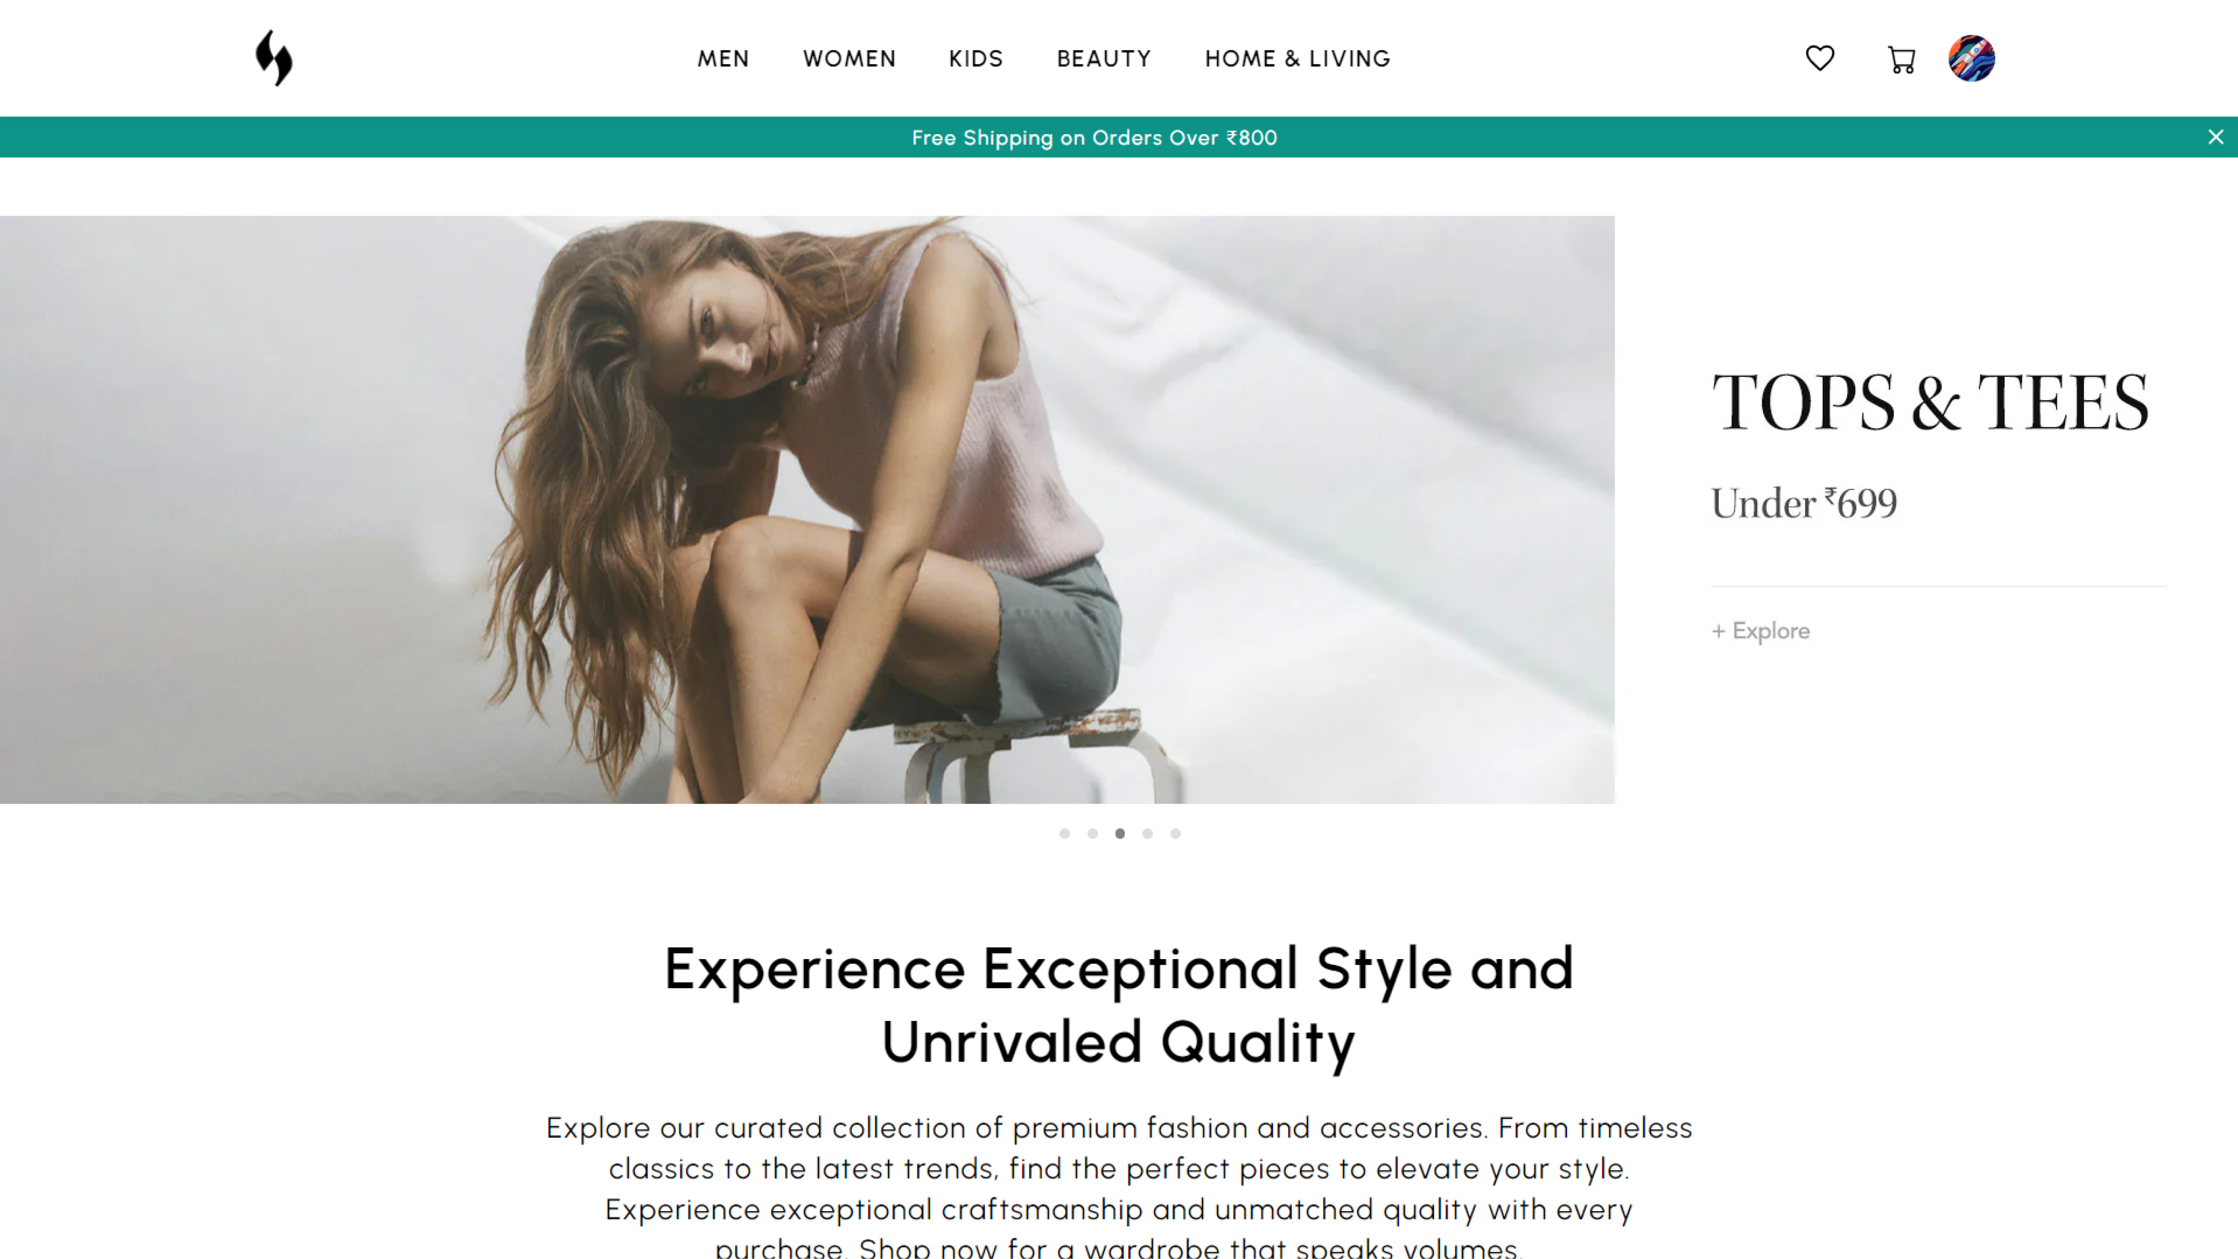Click the TOPS & TEES heading

coord(1930,401)
